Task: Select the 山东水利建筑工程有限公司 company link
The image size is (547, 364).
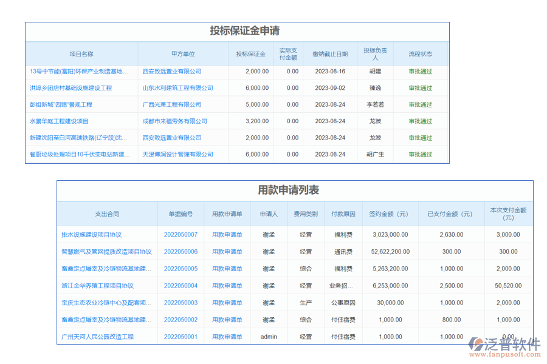Action: tap(177, 88)
